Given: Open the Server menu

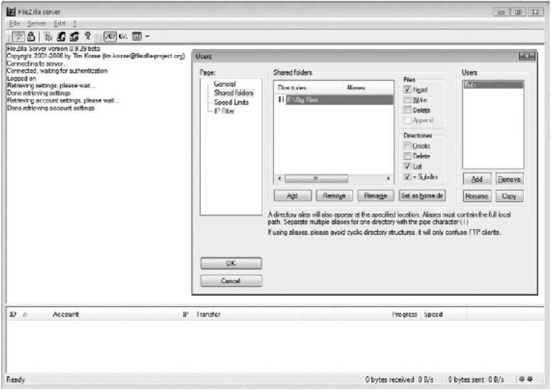Looking at the screenshot, I should (x=36, y=23).
